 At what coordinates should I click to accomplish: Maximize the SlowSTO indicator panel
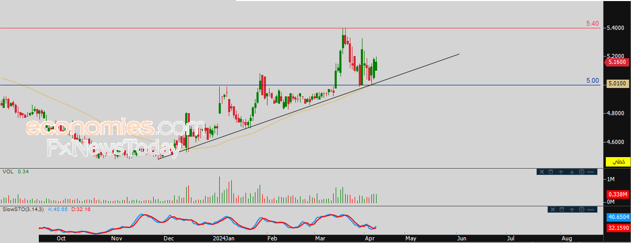click(562, 209)
